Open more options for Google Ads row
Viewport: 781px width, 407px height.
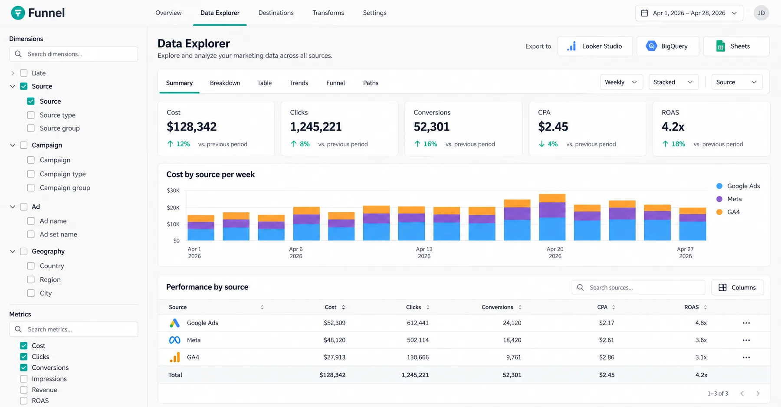pyautogui.click(x=746, y=323)
